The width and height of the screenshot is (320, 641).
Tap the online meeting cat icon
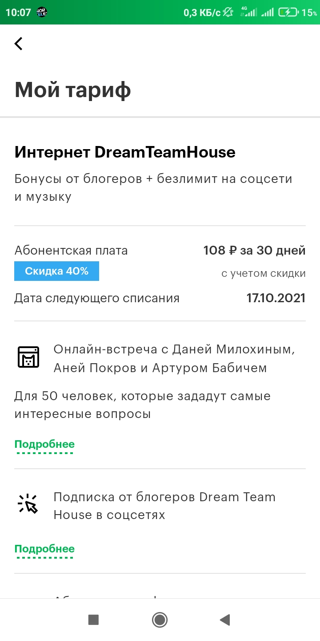[28, 357]
